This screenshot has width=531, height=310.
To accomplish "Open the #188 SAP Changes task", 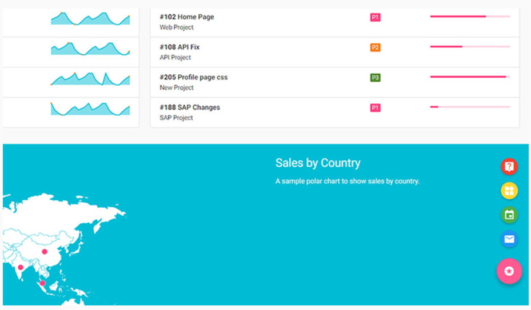I will coord(190,107).
